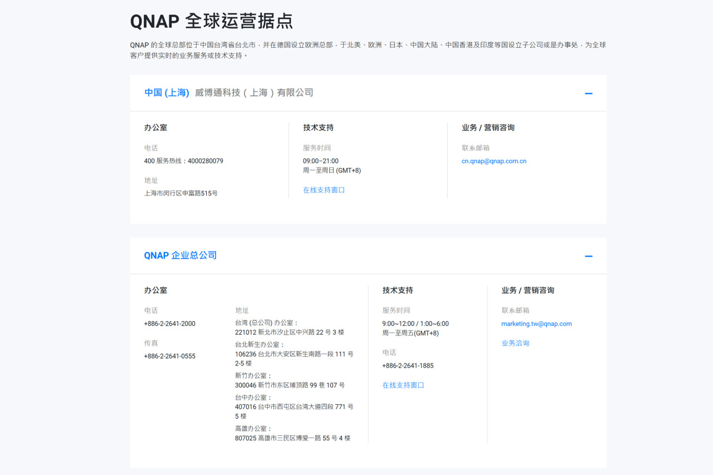Click 威博通科技（上海）有限公司 company name
Image resolution: width=713 pixels, height=475 pixels.
(254, 92)
